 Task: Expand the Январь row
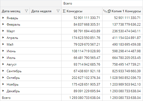pyautogui.click(x=3, y=18)
